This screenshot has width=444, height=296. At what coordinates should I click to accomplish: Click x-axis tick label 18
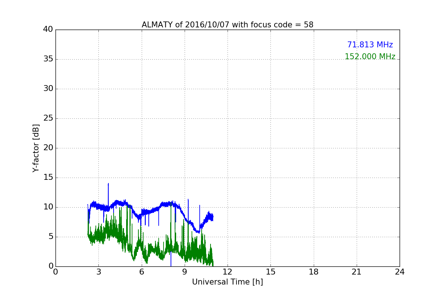[x=314, y=272]
